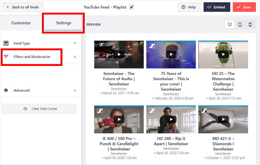Click title 'Sennheiser - The Future of Audio'
This screenshot has height=165, width=260.
click(x=119, y=79)
